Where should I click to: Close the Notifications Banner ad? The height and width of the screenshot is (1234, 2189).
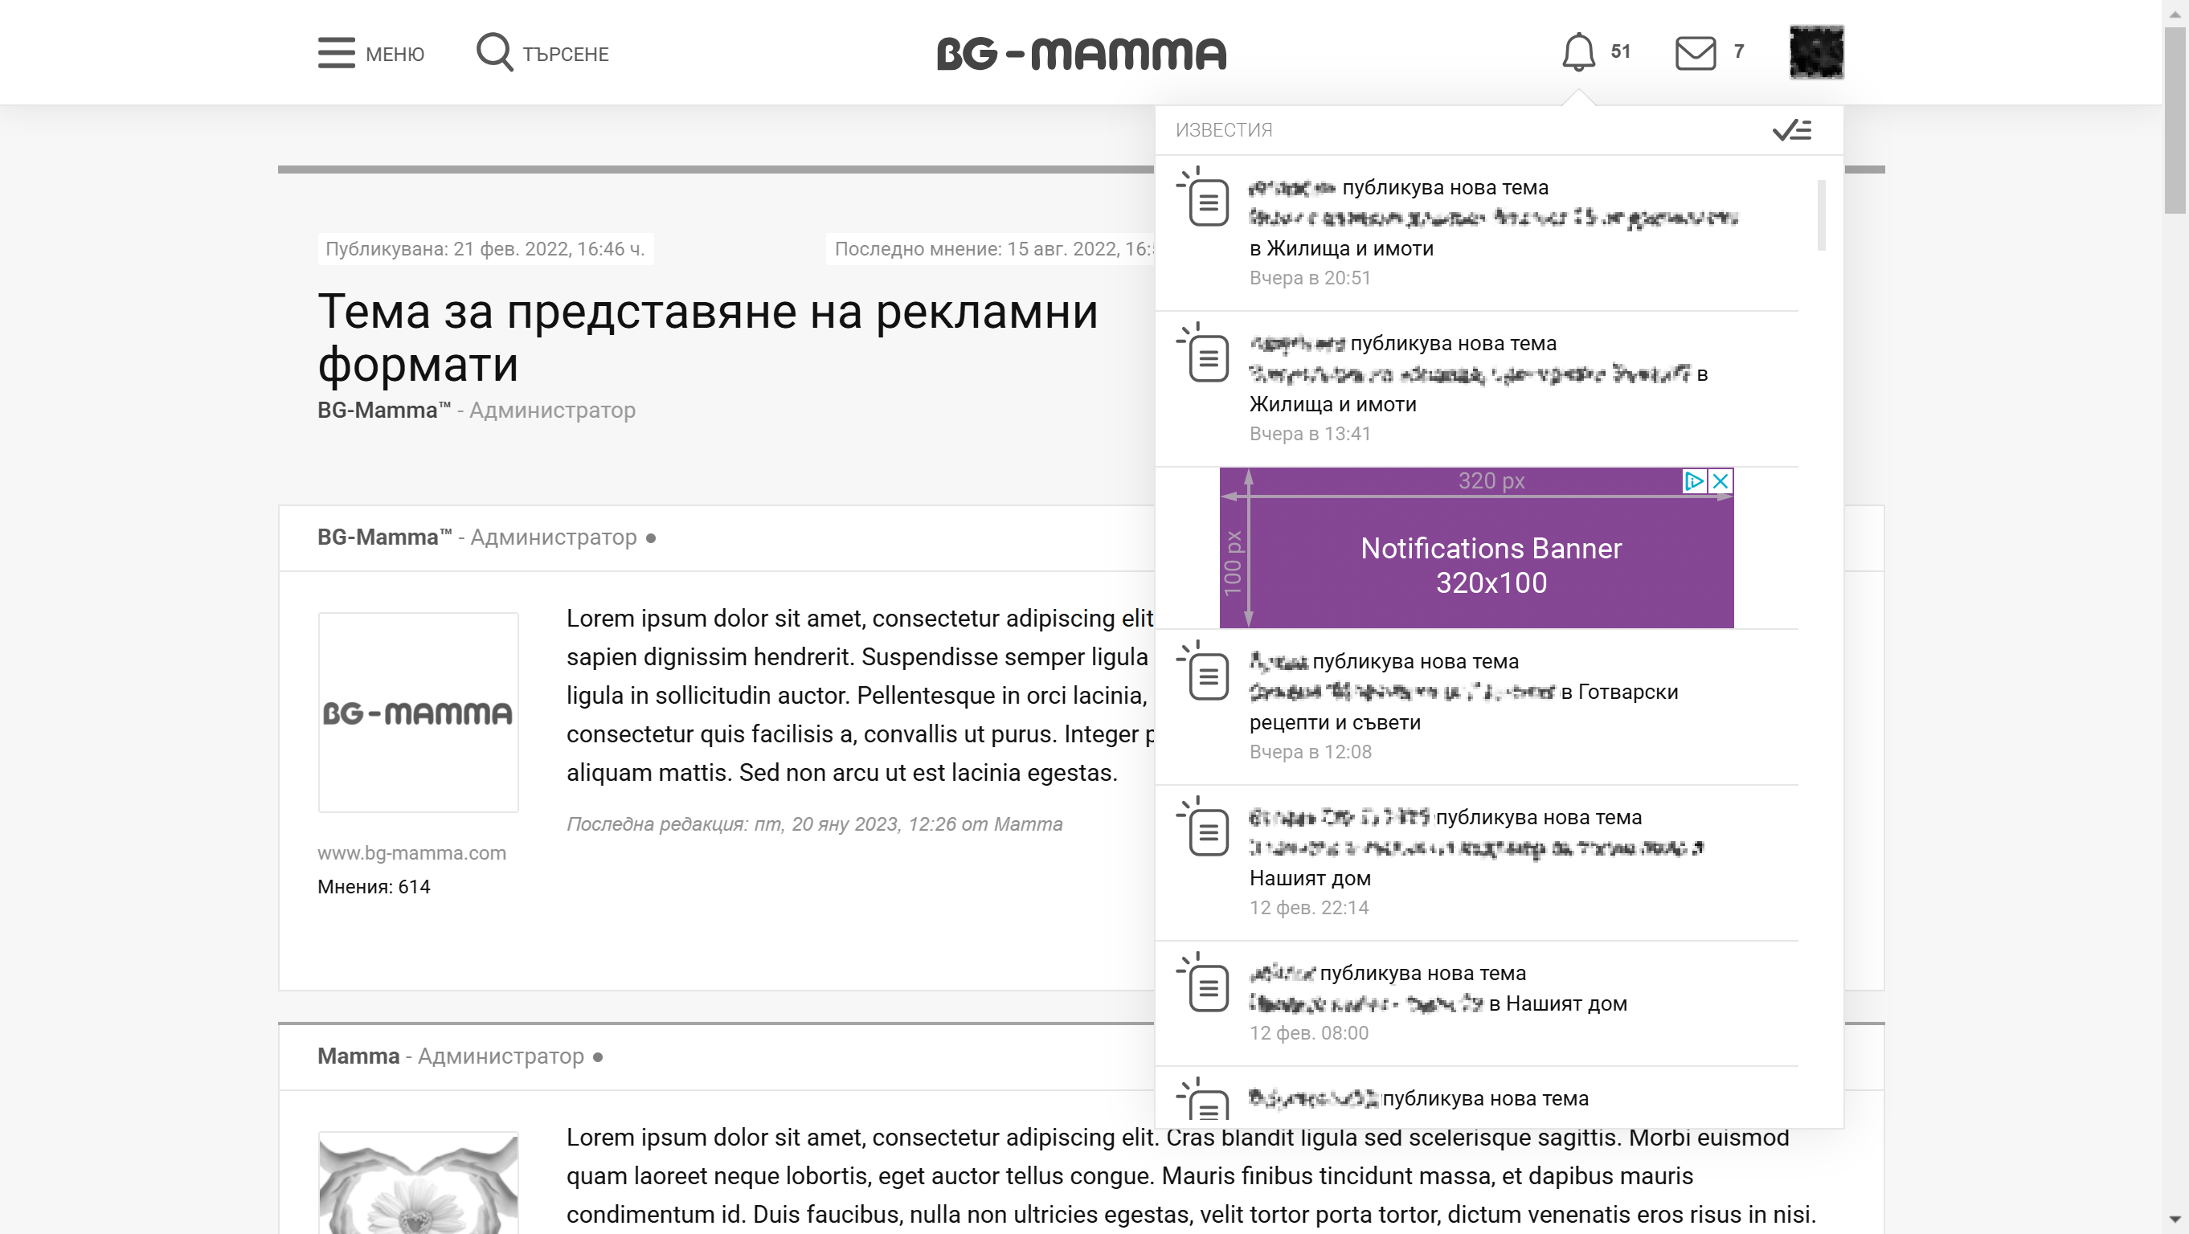click(x=1721, y=481)
